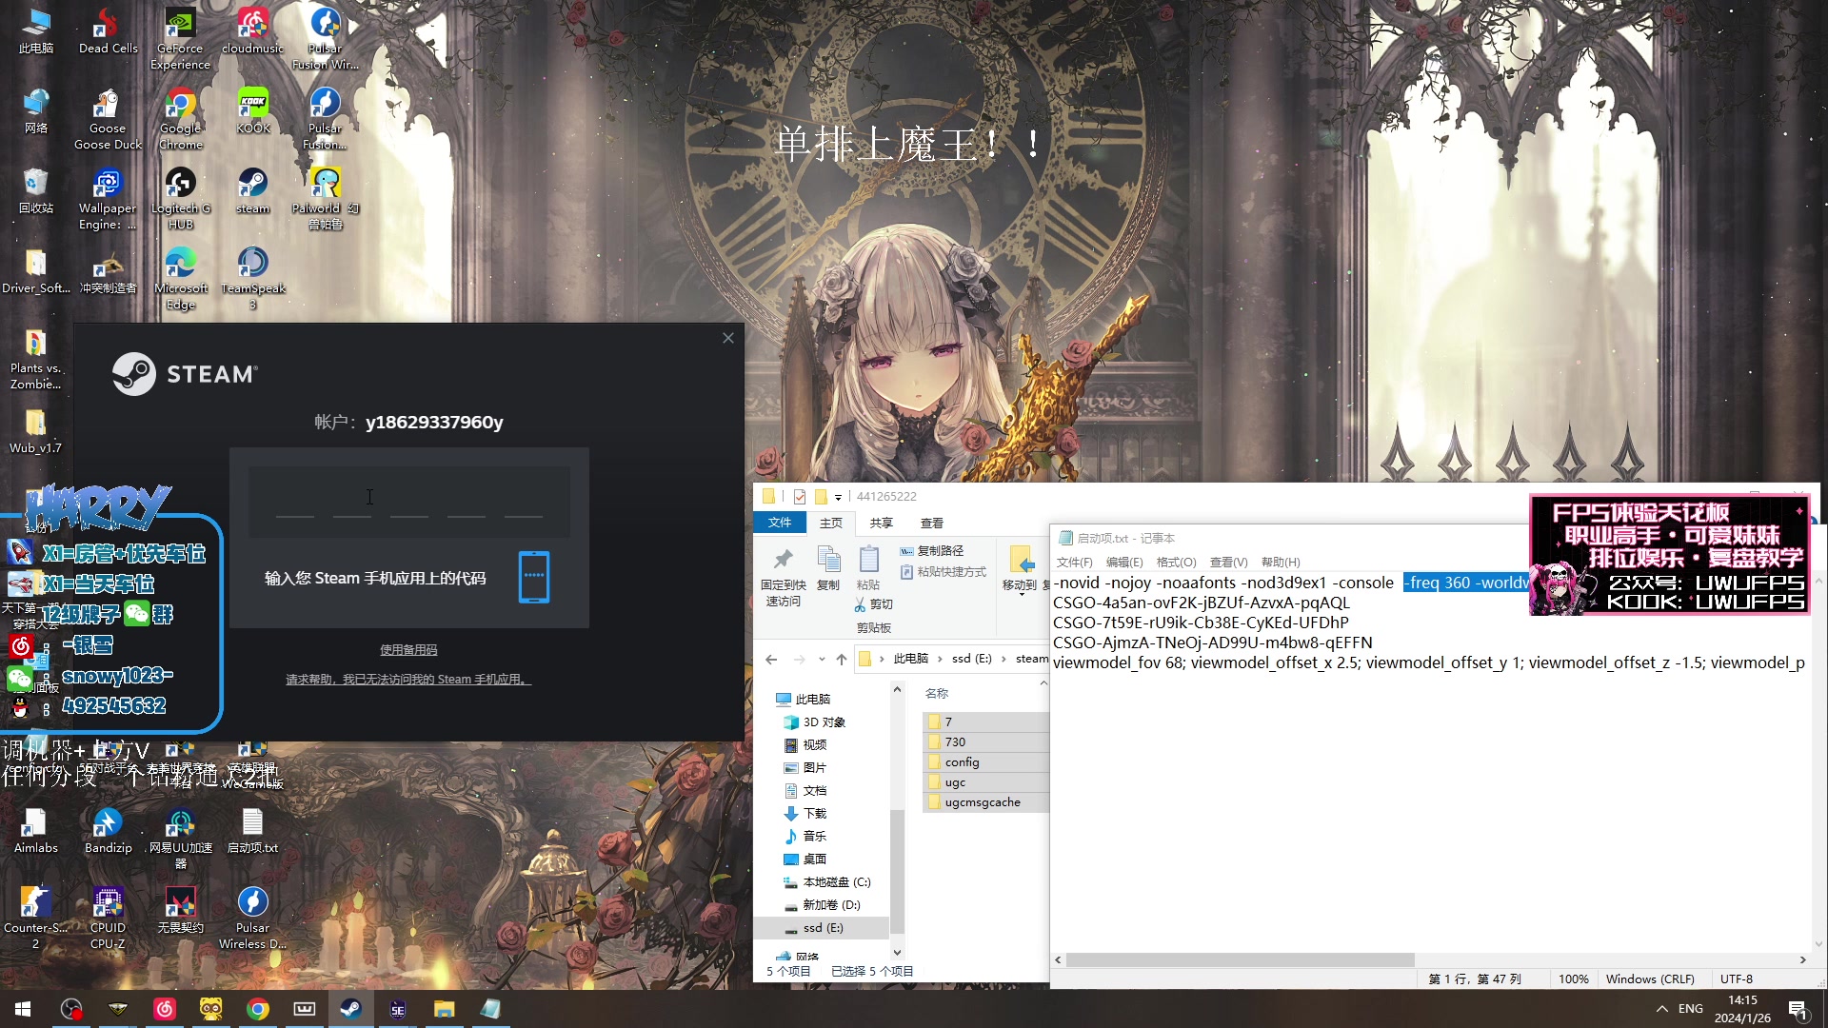This screenshot has height=1028, width=1828.
Task: Select the Recycle Bin (回收站) icon
Action: [x=35, y=191]
